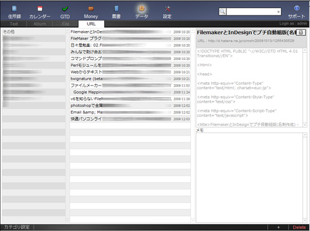Screen dimensions: 310x231
Task: Focus the search input field
Action: pos(252,12)
